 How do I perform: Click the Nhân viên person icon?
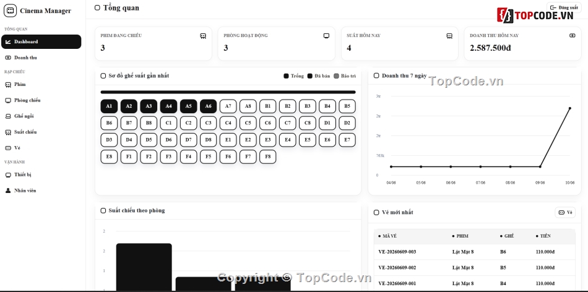pos(8,191)
